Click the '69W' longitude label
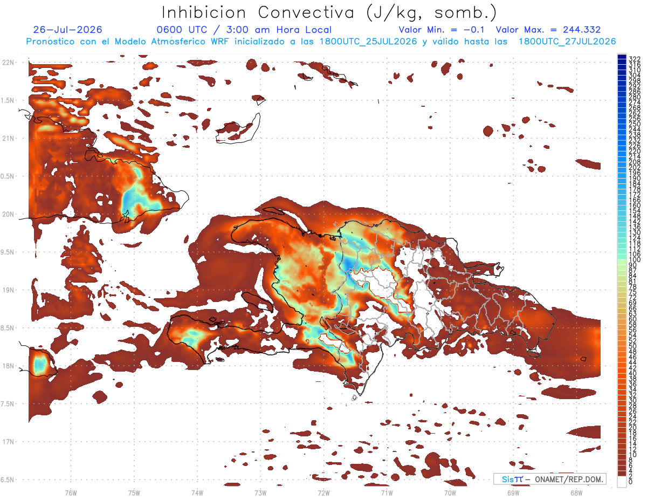The width and height of the screenshot is (647, 500). coord(513,492)
